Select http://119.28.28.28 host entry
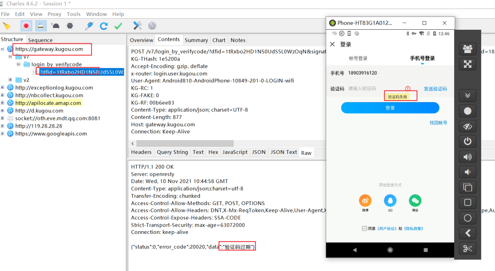Viewport: 495px width, 271px height. 38,126
